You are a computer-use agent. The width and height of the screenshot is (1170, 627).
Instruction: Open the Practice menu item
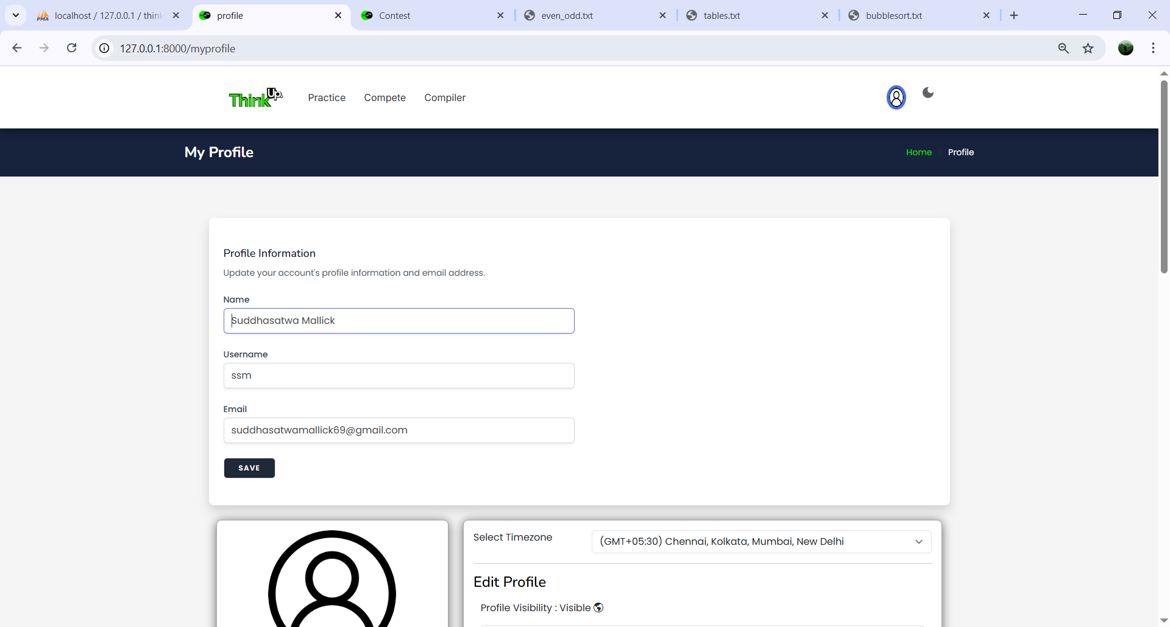pos(327,97)
